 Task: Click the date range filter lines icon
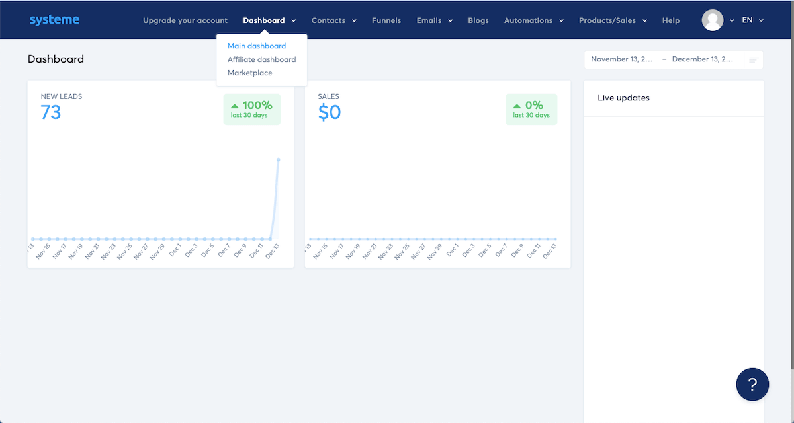(x=753, y=59)
